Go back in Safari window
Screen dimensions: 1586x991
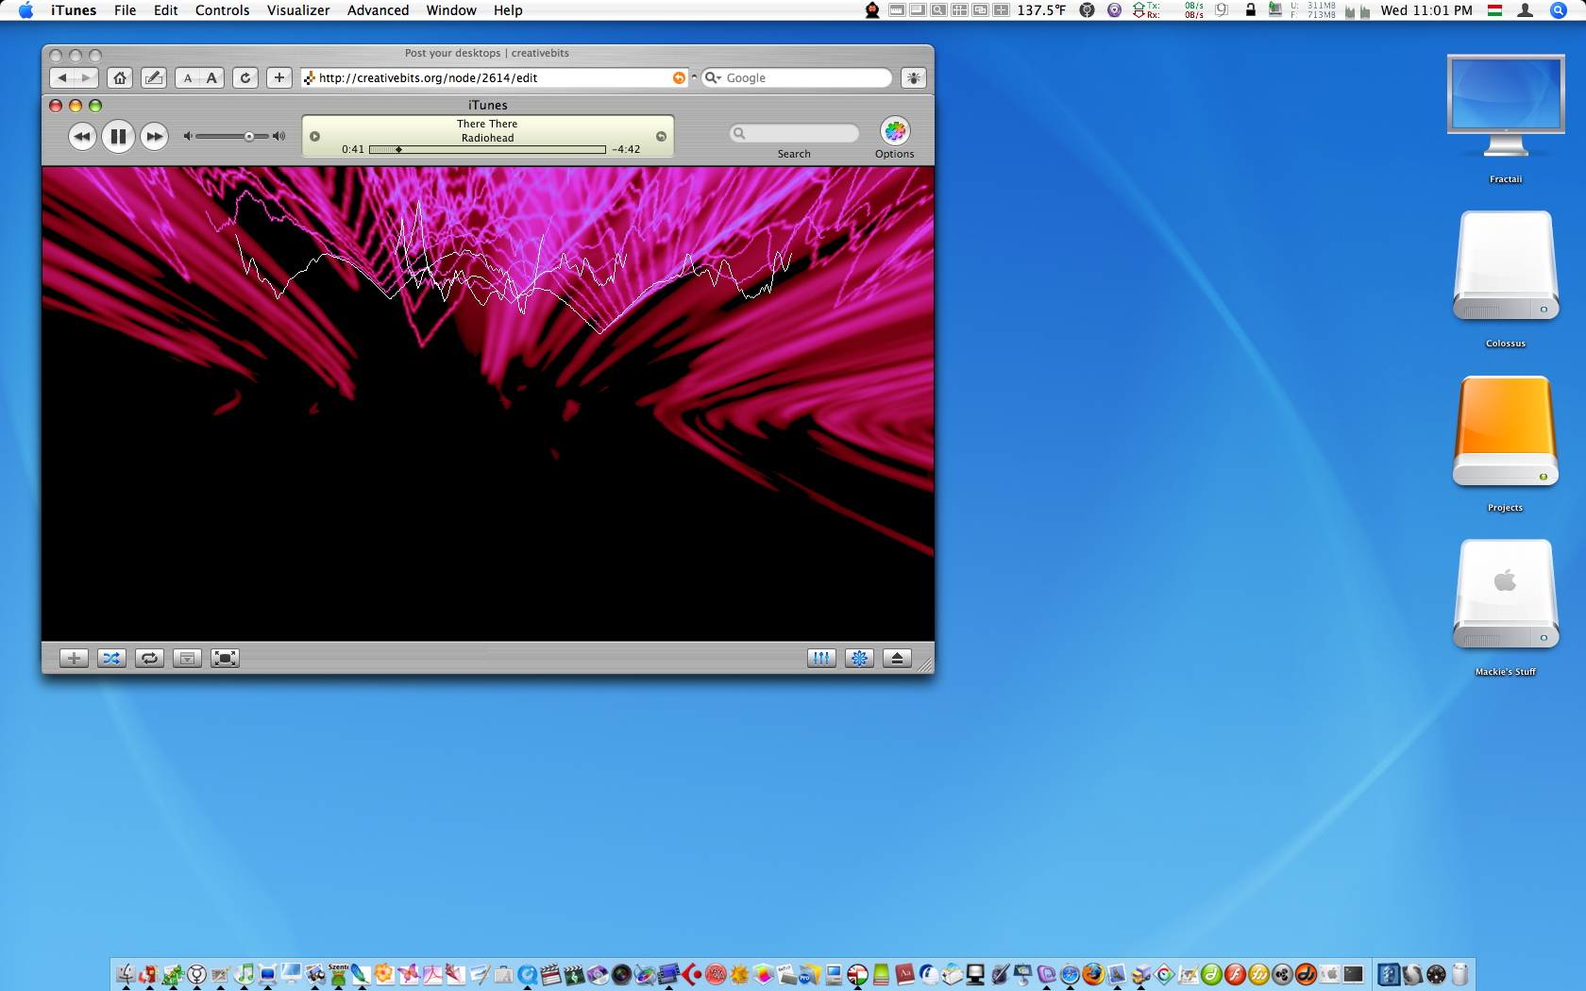tap(61, 77)
